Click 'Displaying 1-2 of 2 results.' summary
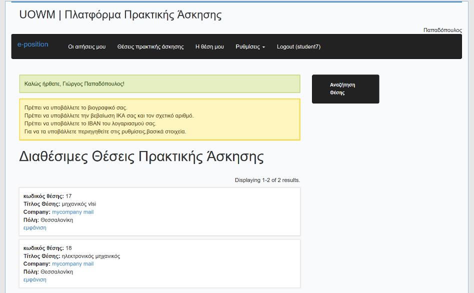Image resolution: width=474 pixels, height=293 pixels. tap(267, 180)
